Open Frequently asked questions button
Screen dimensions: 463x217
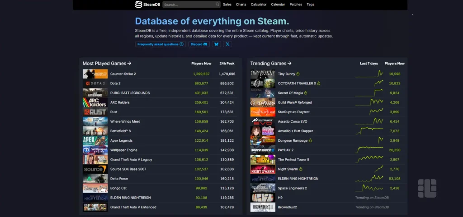161,44
